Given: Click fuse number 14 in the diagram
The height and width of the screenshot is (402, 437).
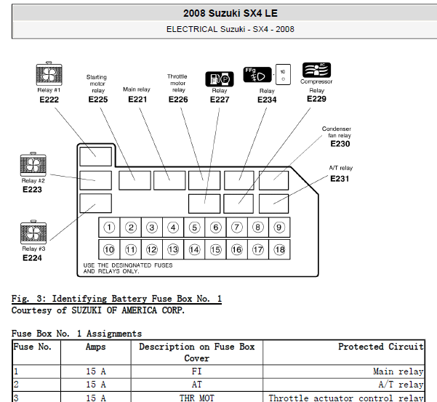Looking at the screenshot, I should [195, 249].
